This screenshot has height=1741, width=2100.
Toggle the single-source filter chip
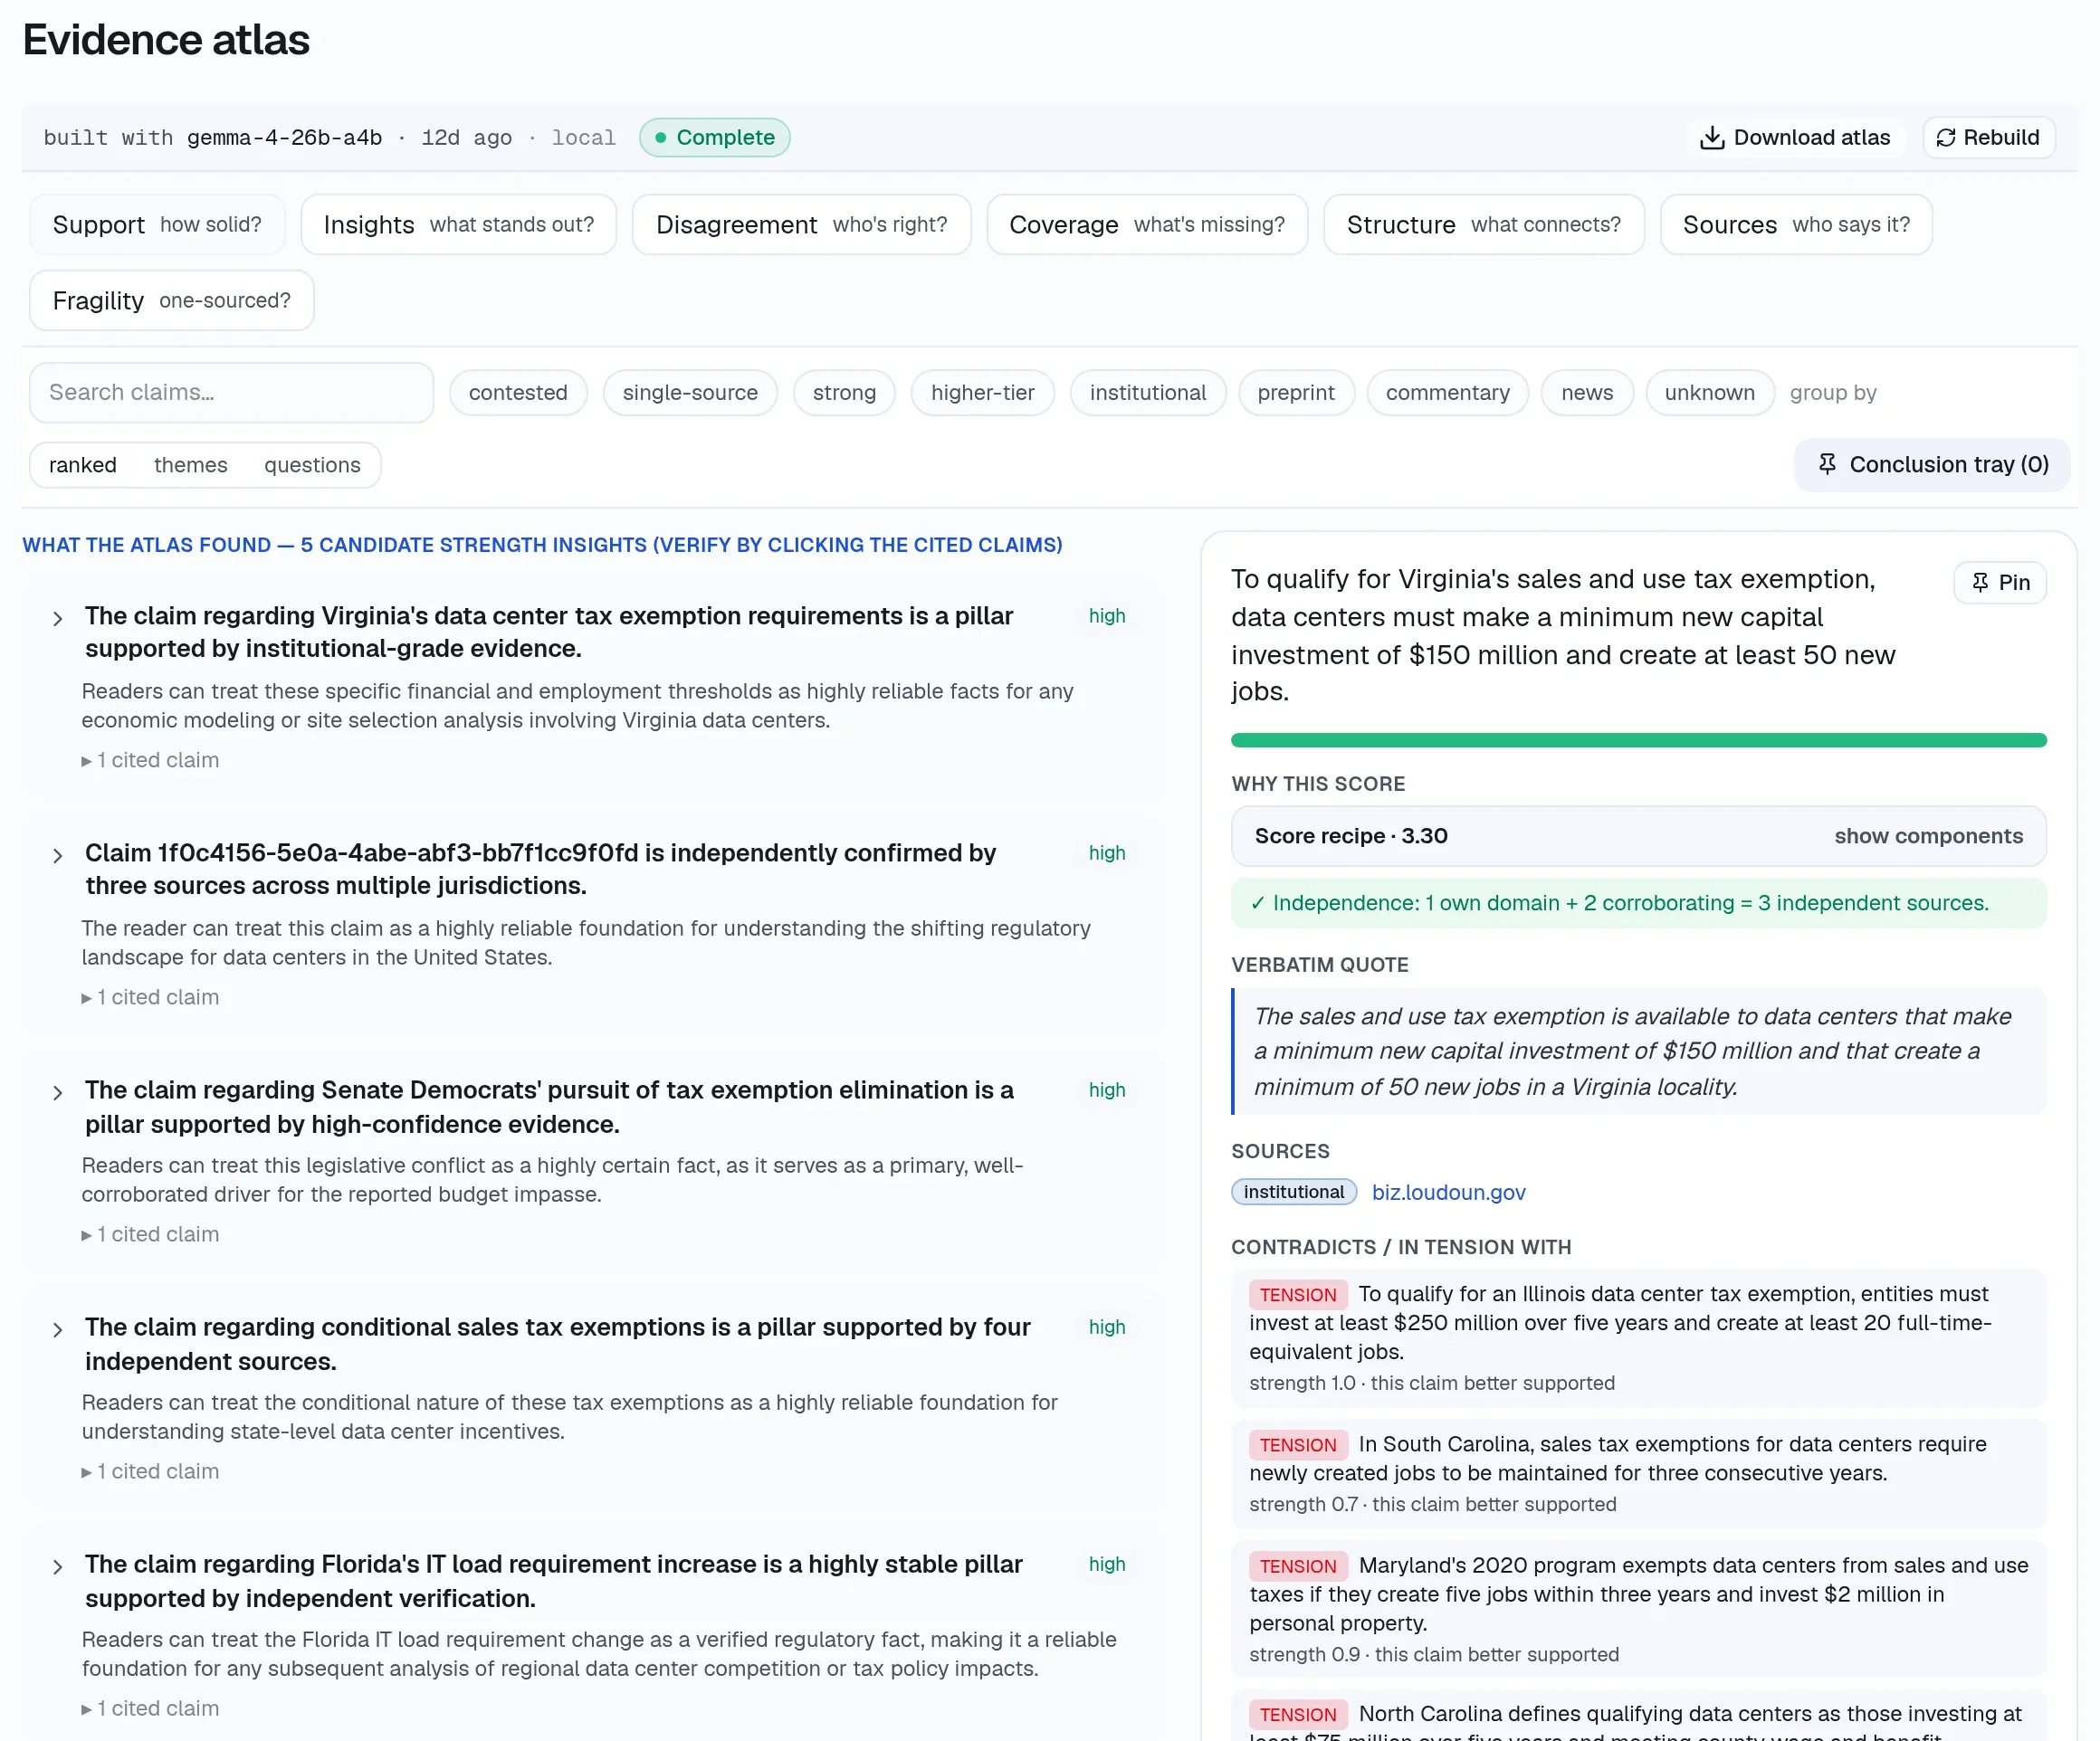pyautogui.click(x=690, y=393)
